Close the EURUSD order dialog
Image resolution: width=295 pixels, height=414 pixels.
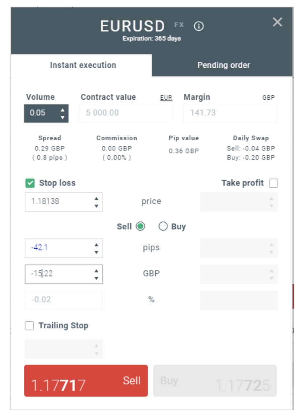click(277, 22)
